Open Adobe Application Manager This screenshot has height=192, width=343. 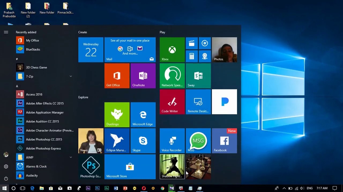45,113
